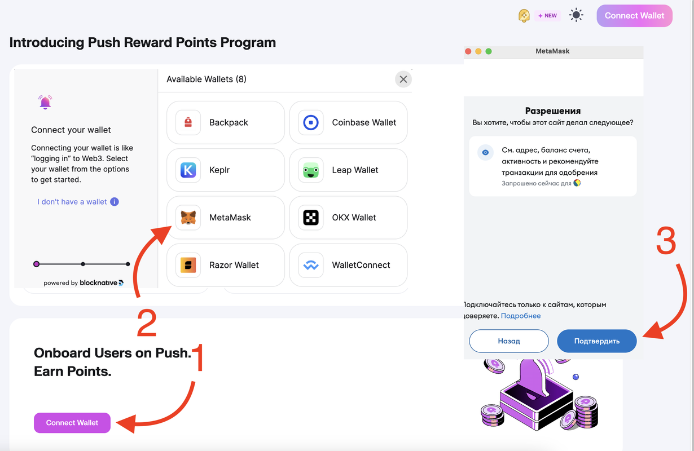This screenshot has width=694, height=451.
Task: Click the purple bell logo in the wallet dialog
Action: pyautogui.click(x=45, y=103)
